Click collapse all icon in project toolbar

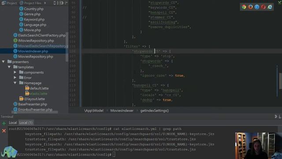[x=58, y=3]
